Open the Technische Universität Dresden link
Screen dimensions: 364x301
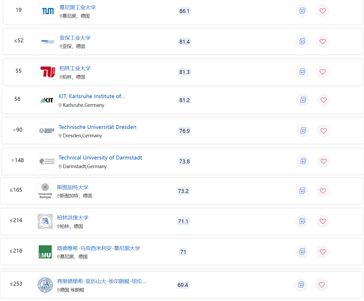tap(97, 127)
